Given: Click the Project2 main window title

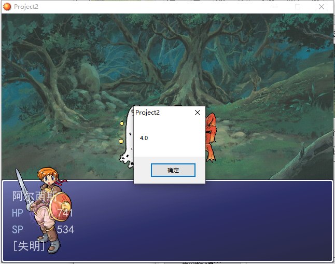Looking at the screenshot, I should [26, 7].
